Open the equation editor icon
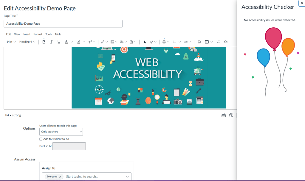305x181 pixels. pos(218,42)
